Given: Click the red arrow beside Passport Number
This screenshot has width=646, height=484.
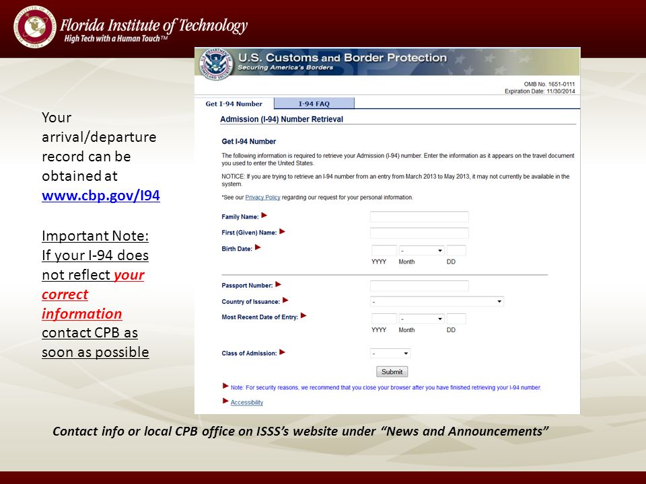Looking at the screenshot, I should pos(278,284).
